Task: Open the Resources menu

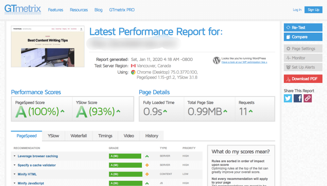Action: (78, 10)
